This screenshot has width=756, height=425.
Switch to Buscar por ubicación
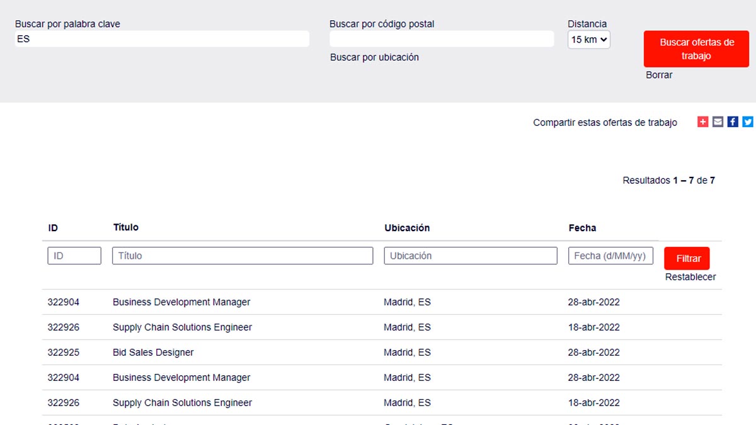pos(374,57)
